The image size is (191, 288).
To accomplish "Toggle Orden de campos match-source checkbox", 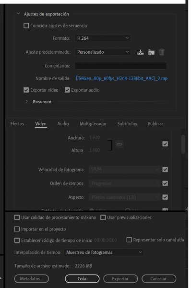I will 165,183.
